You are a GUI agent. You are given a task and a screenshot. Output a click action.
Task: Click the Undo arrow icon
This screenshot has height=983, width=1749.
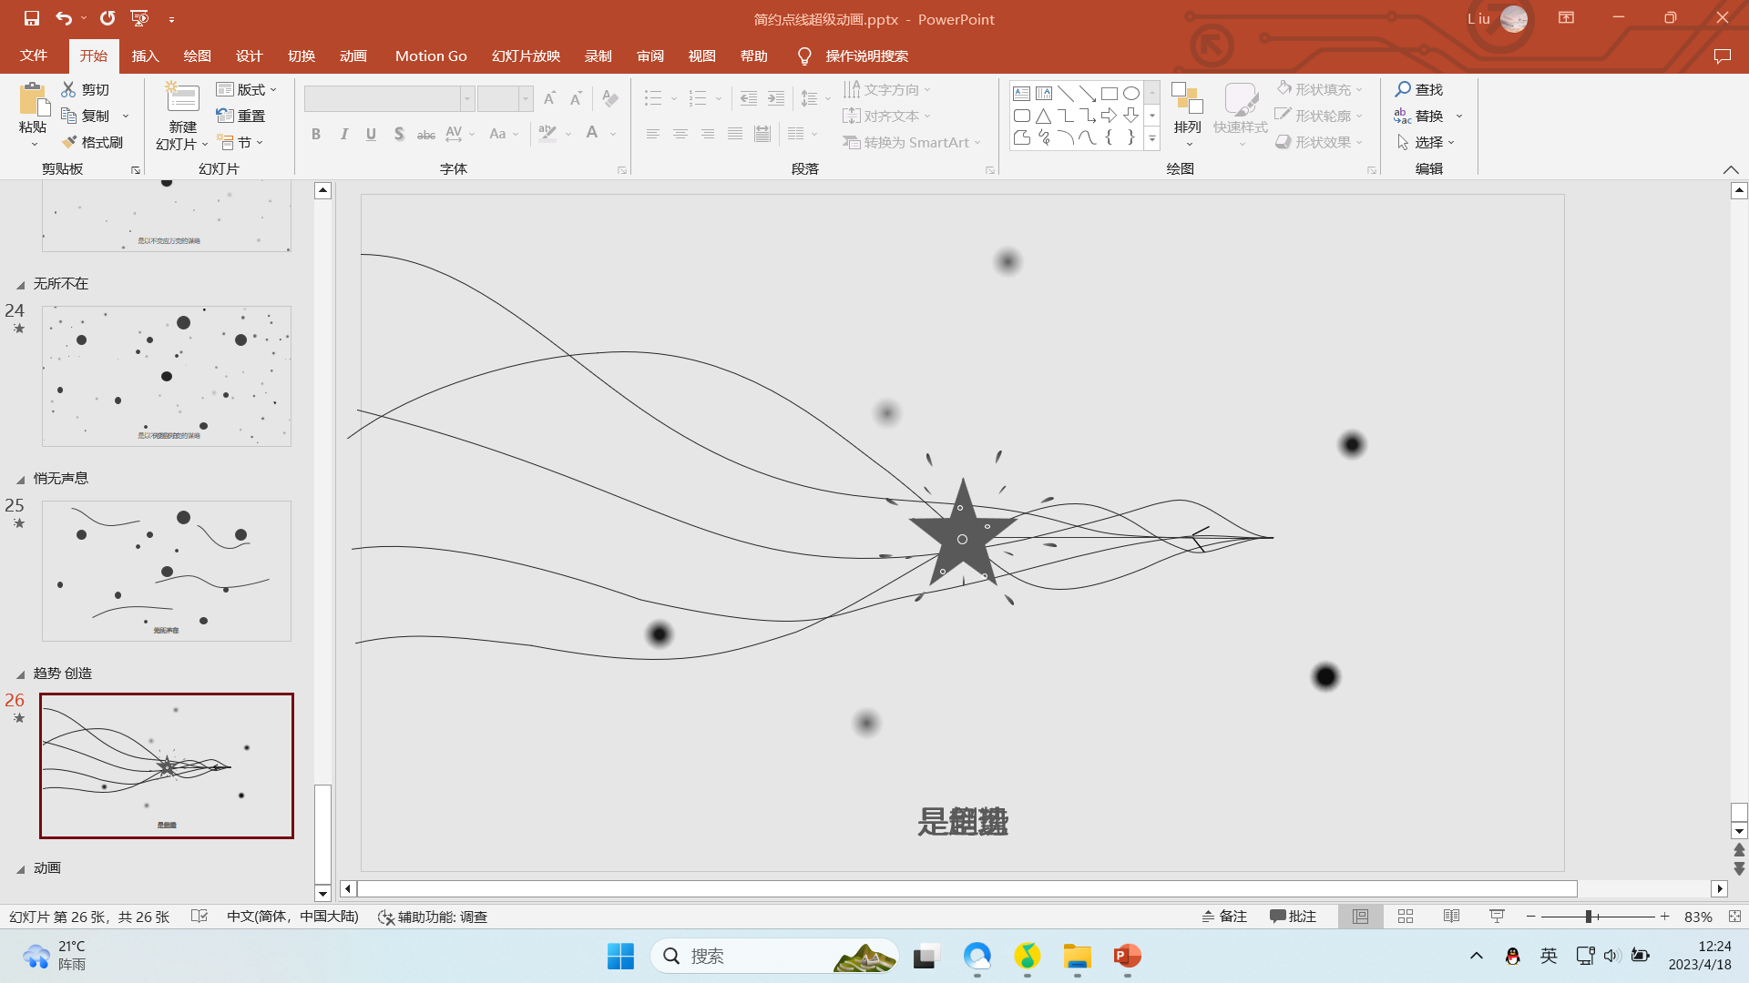coord(63,18)
